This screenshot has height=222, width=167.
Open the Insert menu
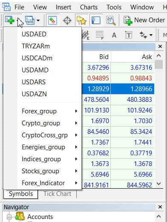pos(63,7)
